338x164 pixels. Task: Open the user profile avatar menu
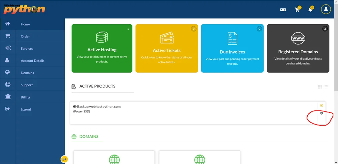coord(326,9)
